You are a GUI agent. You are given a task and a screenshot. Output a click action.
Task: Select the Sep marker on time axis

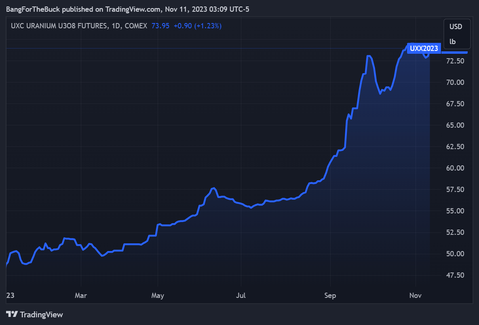pos(330,295)
